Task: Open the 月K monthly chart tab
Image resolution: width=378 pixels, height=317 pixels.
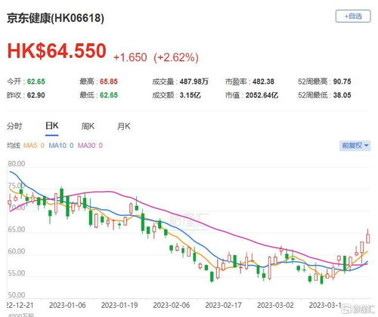Action: tap(124, 126)
